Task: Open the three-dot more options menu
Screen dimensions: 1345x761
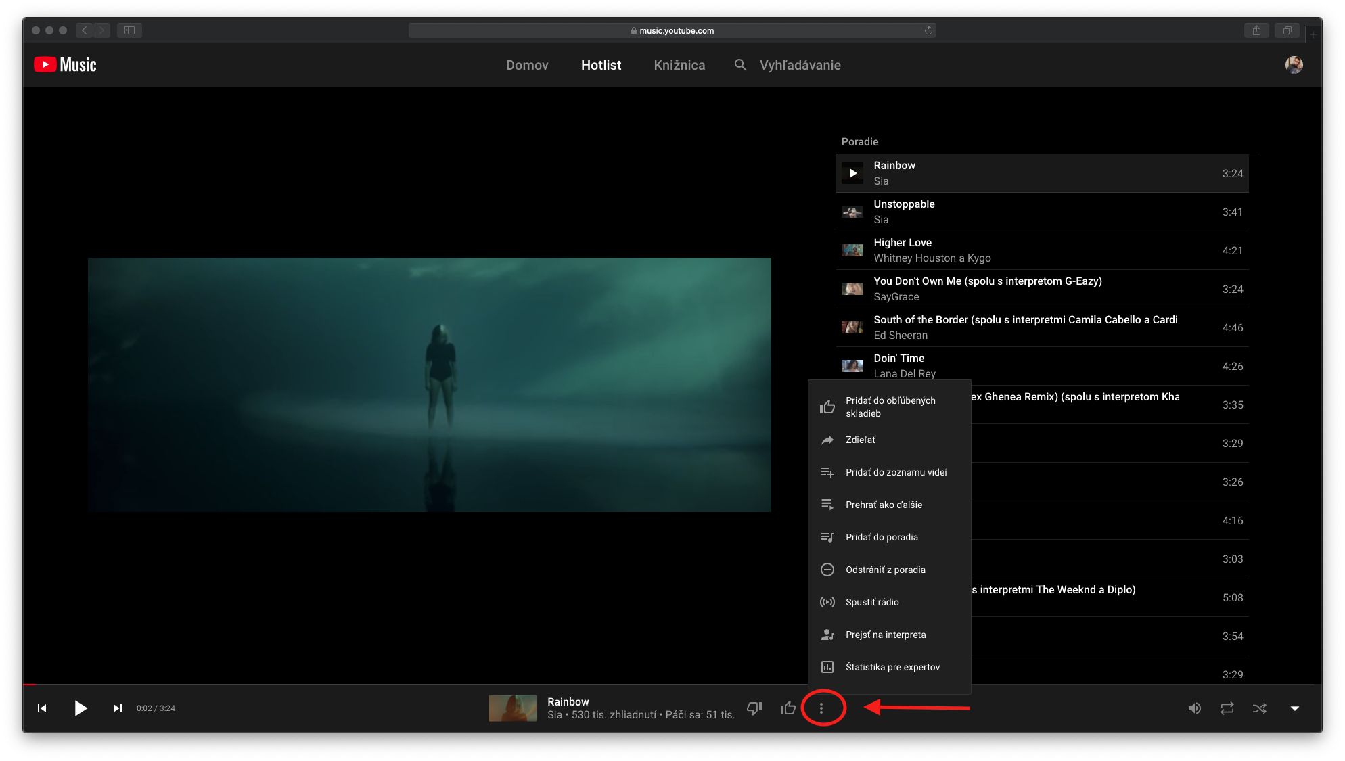Action: point(821,708)
